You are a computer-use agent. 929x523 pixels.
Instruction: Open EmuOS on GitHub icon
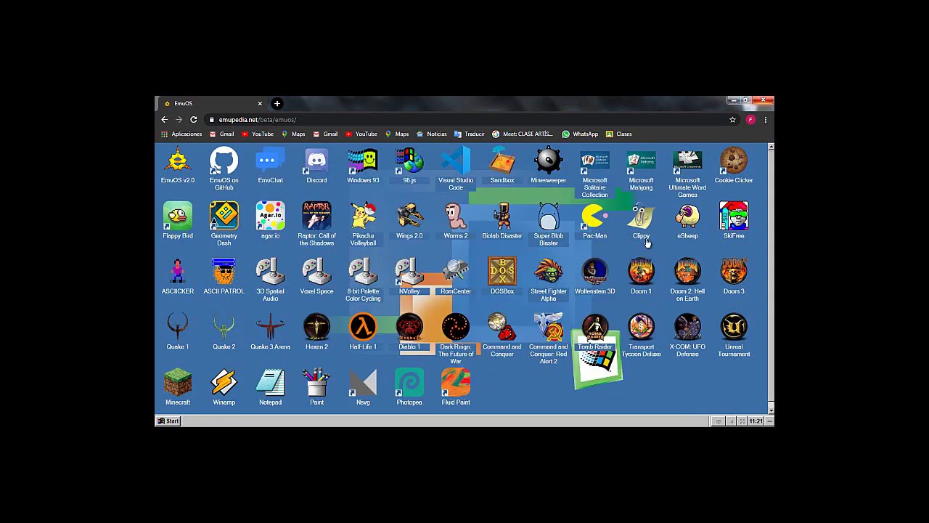coord(224,169)
